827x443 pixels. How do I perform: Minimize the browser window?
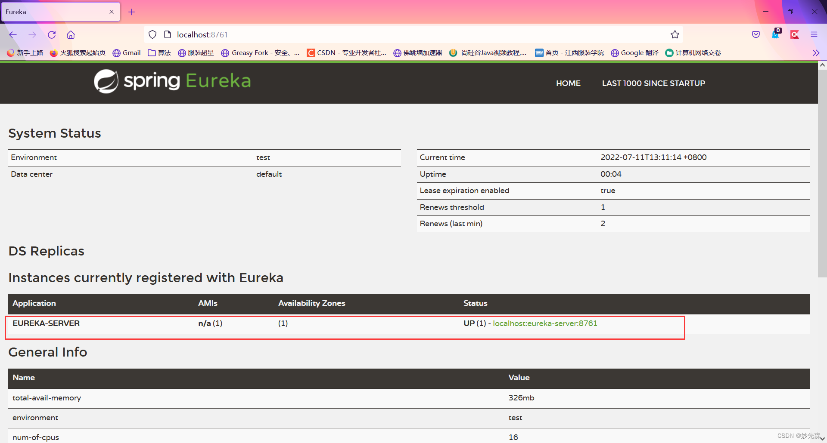click(x=766, y=12)
